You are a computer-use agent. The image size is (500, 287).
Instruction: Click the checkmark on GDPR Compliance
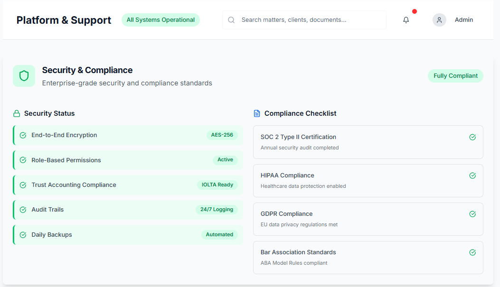(x=472, y=214)
